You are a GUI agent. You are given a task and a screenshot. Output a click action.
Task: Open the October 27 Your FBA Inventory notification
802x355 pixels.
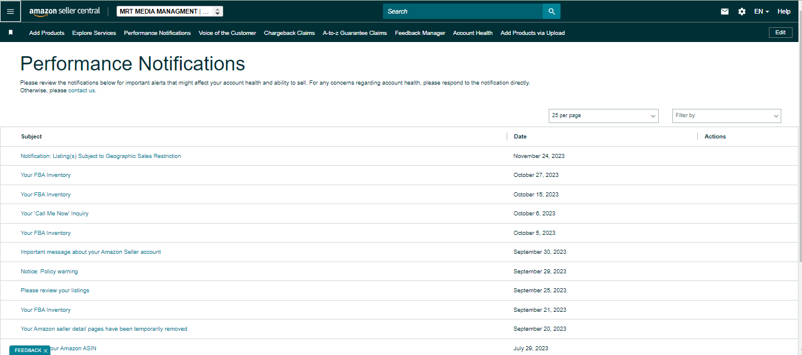coord(46,175)
